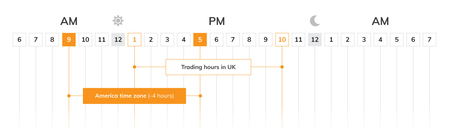This screenshot has width=450, height=133.
Task: Click the UK trading end dot
Action: click(282, 67)
